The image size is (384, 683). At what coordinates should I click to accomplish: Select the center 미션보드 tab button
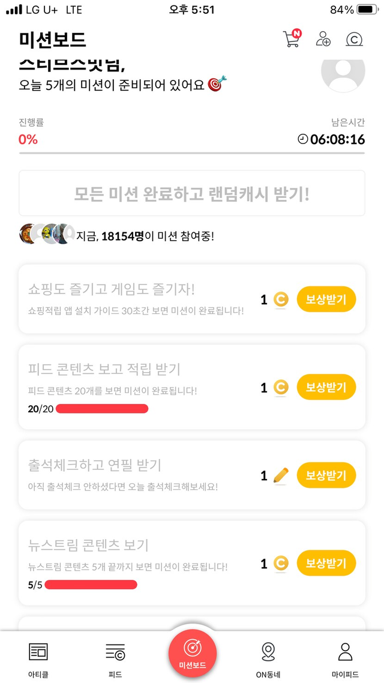tap(192, 654)
